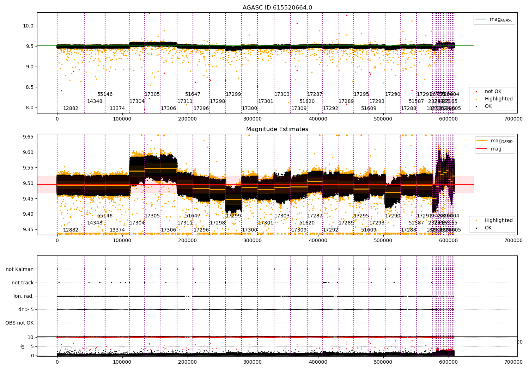The image size is (529, 370).
Task: Click obsid label 17289 in middle plot
Action: click(x=346, y=223)
